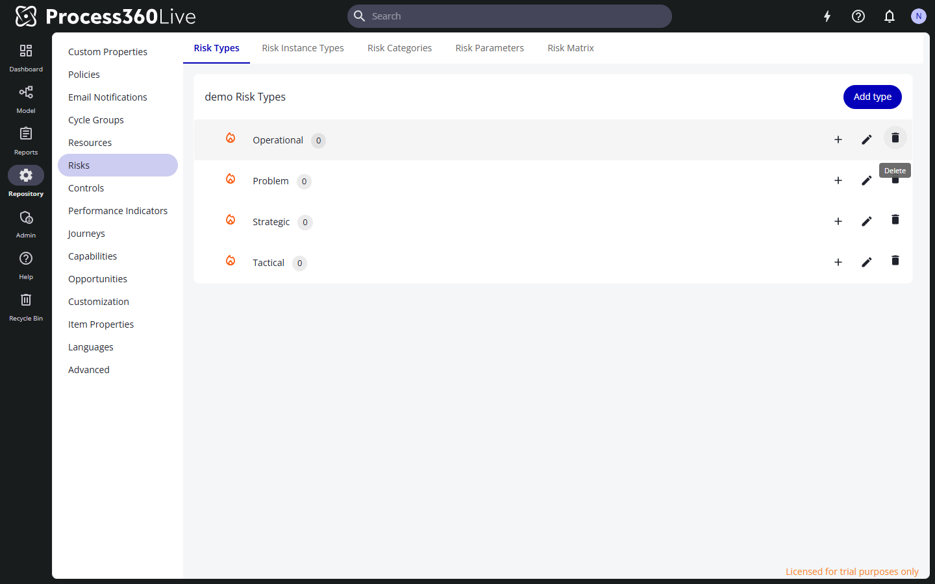Image resolution: width=935 pixels, height=584 pixels.
Task: Delete the Tactical risk type
Action: click(895, 260)
